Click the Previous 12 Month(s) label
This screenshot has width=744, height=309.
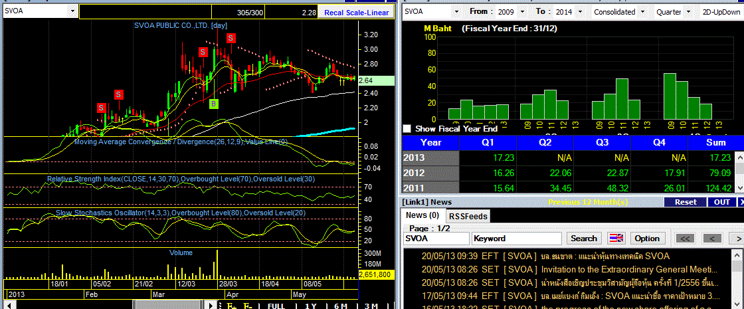[588, 202]
